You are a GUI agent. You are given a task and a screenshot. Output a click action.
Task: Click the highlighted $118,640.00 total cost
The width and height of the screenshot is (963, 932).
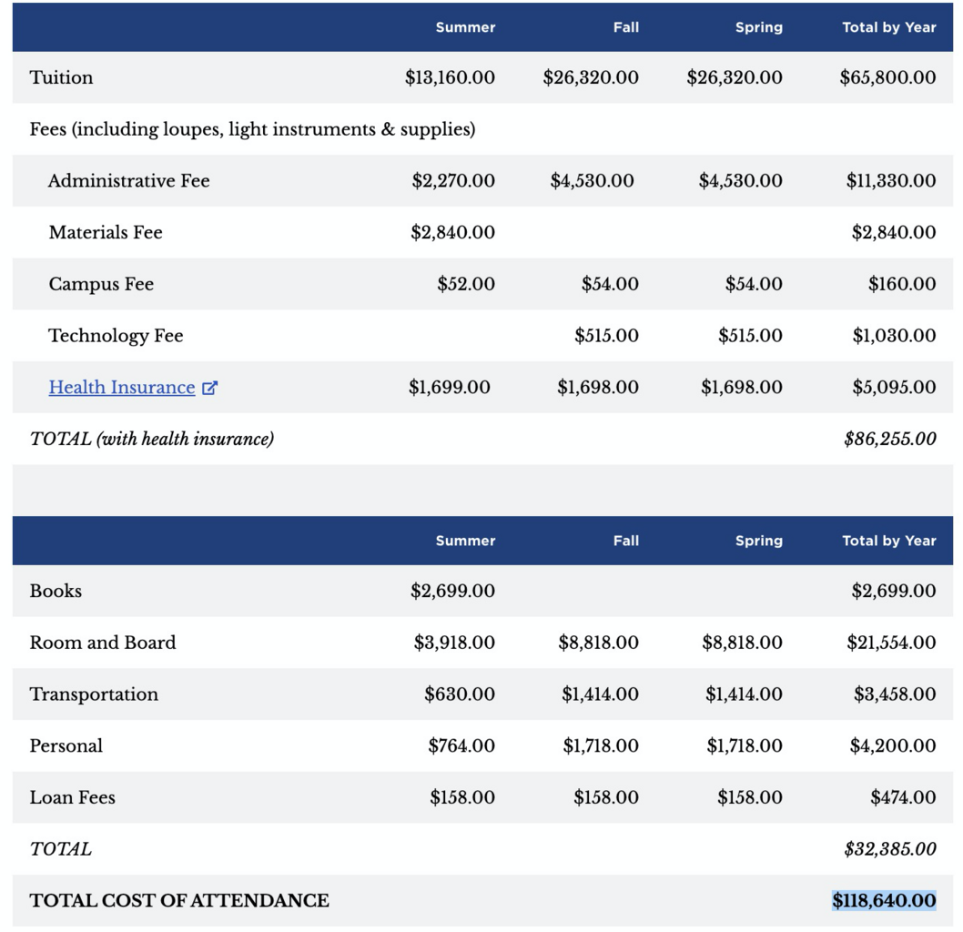coord(883,901)
